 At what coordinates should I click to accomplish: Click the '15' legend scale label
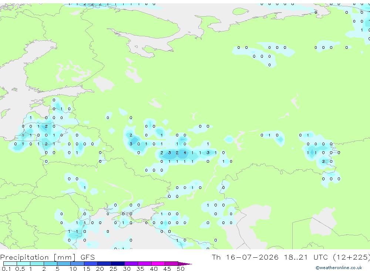[x=87, y=269]
